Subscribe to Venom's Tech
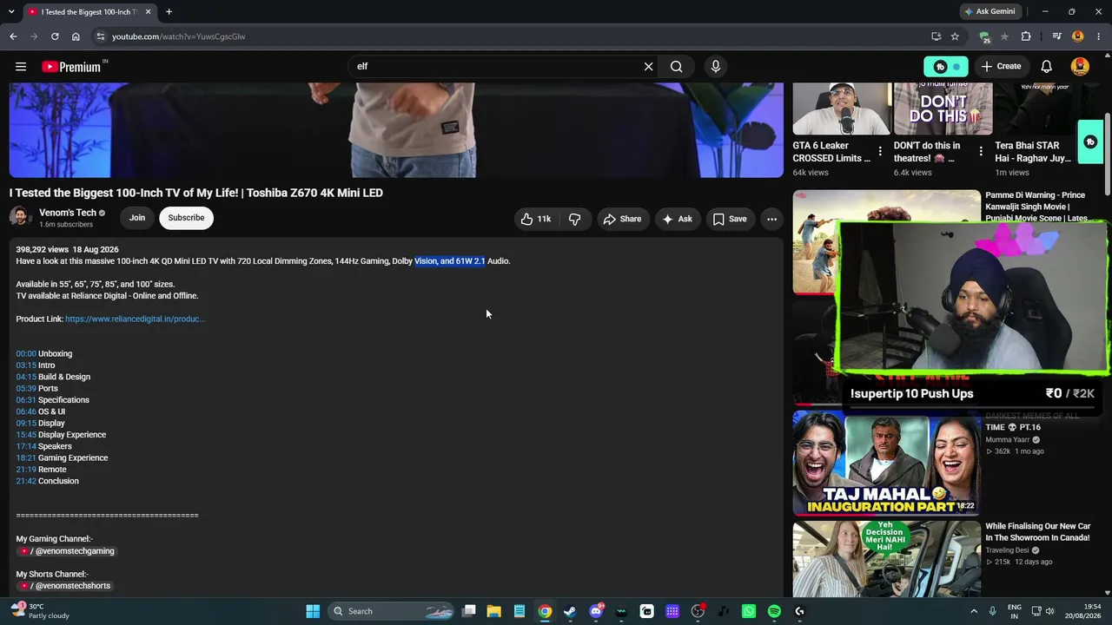The image size is (1112, 625). [x=186, y=218]
